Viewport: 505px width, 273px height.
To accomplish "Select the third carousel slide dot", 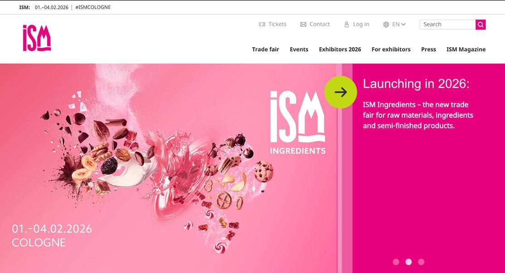I will [421, 262].
